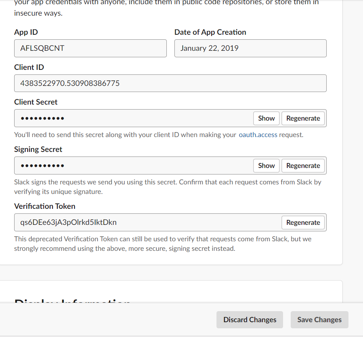Click the "Signing Secret" label
363x339 pixels.
pyautogui.click(x=38, y=149)
